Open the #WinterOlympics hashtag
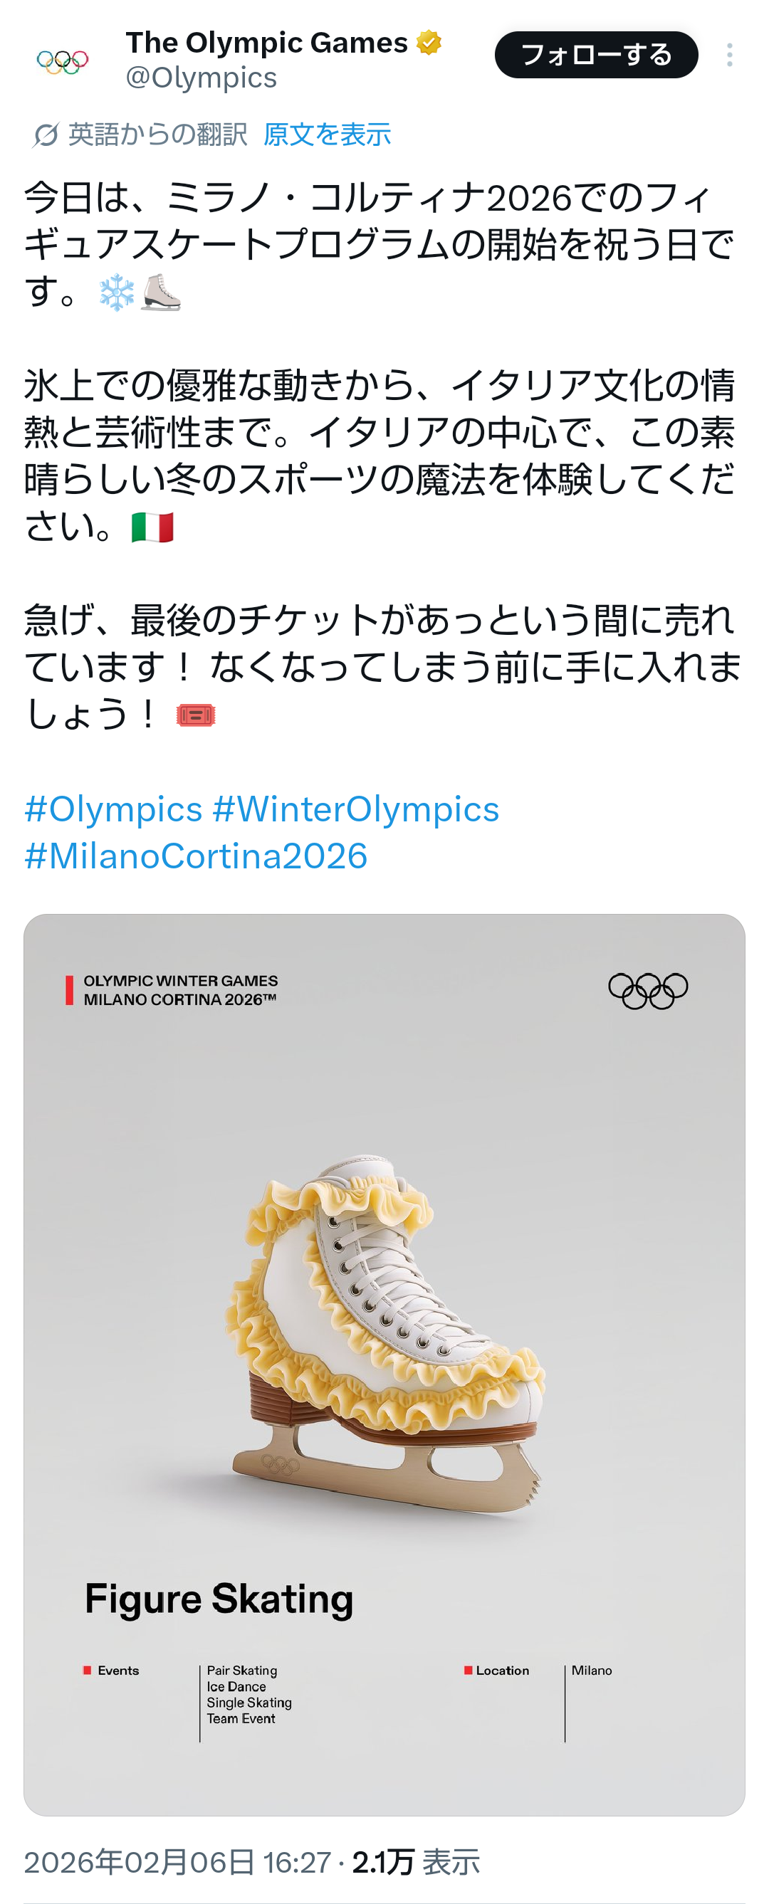Image resolution: width=769 pixels, height=1904 pixels. [356, 809]
